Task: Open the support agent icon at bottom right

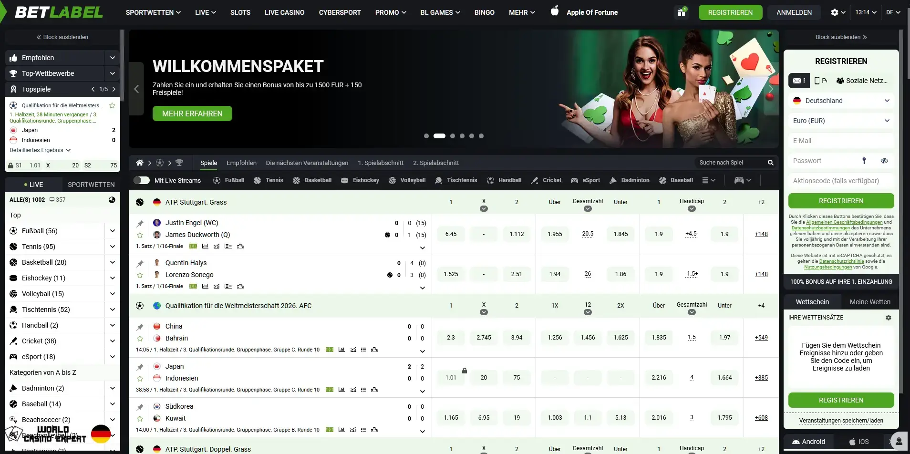Action: 899,441
